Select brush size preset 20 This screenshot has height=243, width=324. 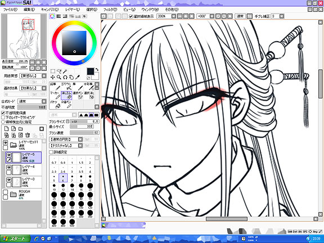pyautogui.click(x=90, y=187)
